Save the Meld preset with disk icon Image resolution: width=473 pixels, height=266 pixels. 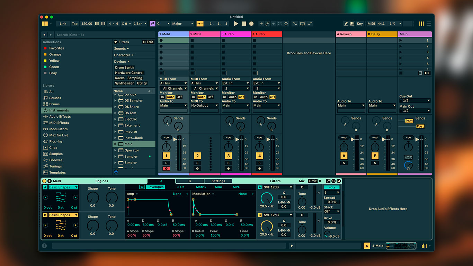(339, 181)
